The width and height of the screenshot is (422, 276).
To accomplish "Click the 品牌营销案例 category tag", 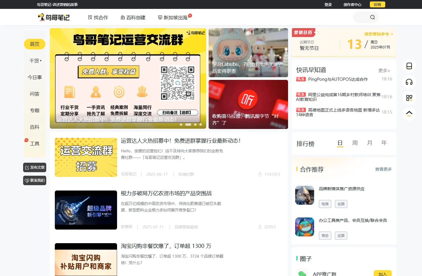I will pyautogui.click(x=186, y=227).
